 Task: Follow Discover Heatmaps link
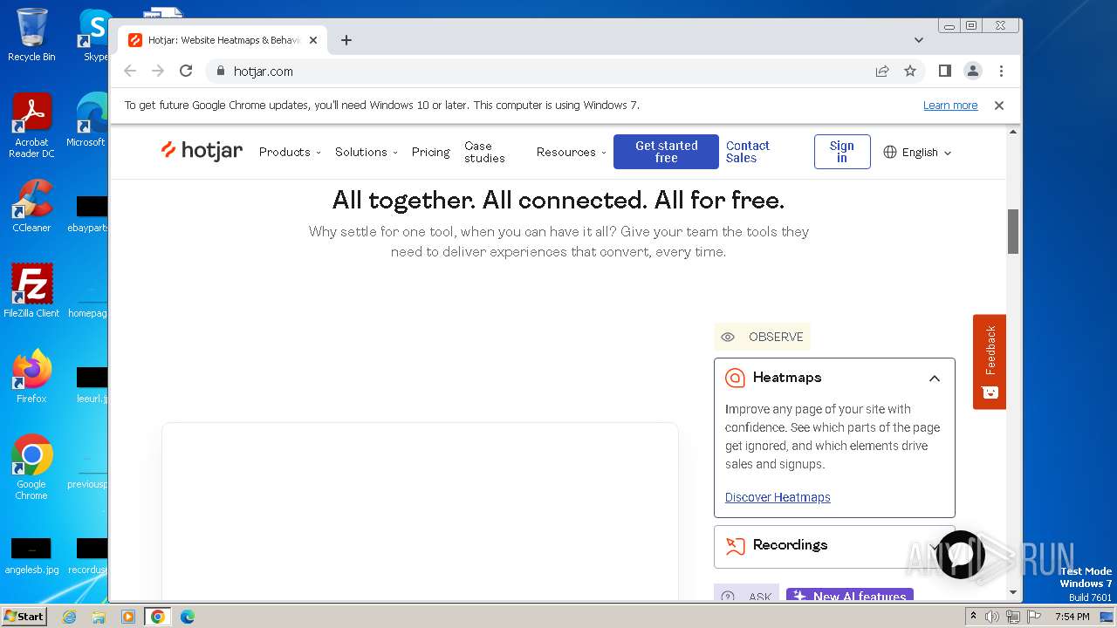click(x=778, y=497)
